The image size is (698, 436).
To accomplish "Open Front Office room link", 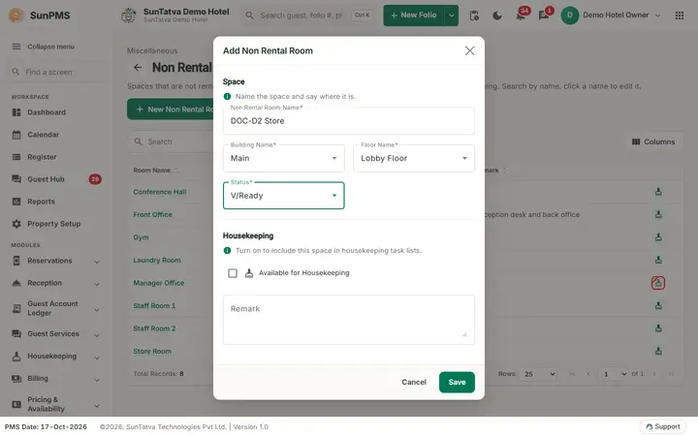I will coord(152,214).
